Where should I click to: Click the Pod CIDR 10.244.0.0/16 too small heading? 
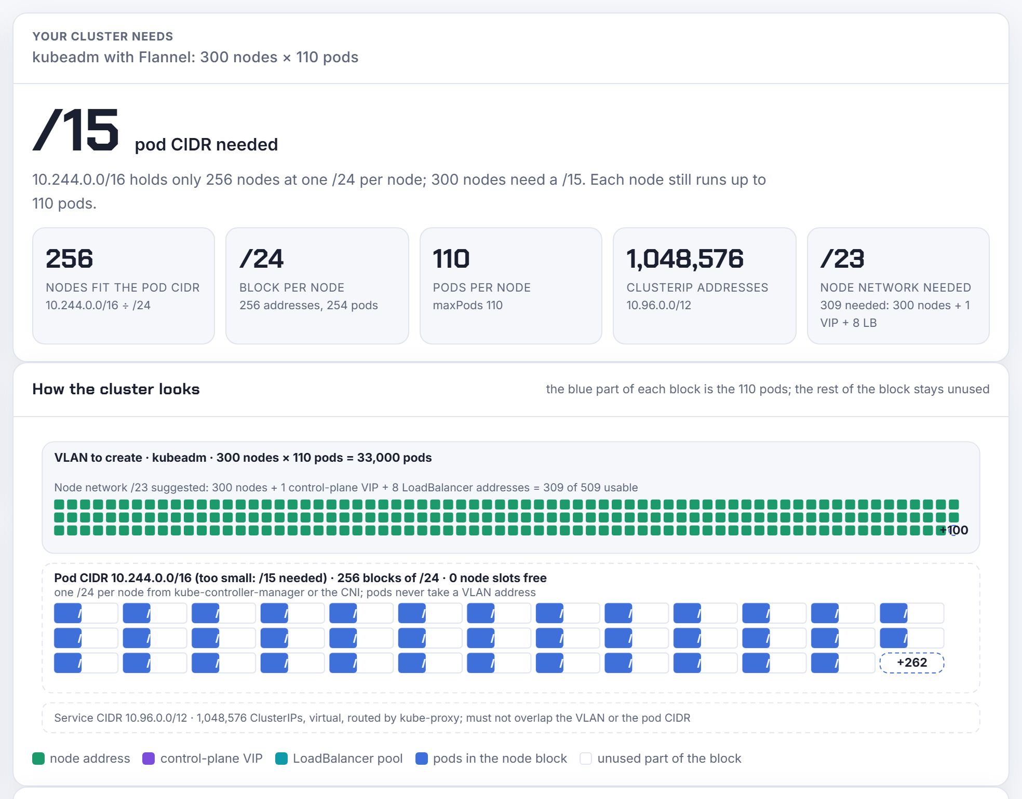[x=300, y=578]
